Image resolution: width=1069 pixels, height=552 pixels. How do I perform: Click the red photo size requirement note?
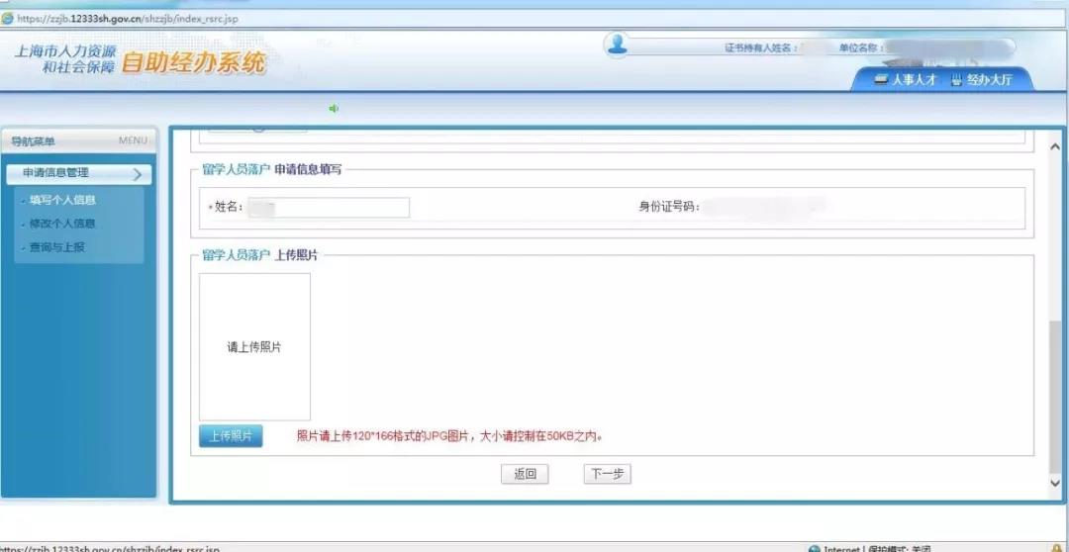(x=450, y=436)
